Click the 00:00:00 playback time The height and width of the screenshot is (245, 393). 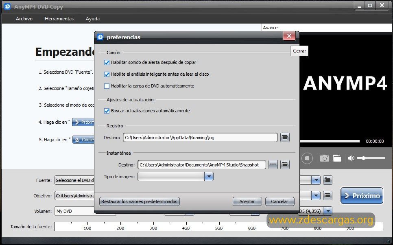[375, 141]
